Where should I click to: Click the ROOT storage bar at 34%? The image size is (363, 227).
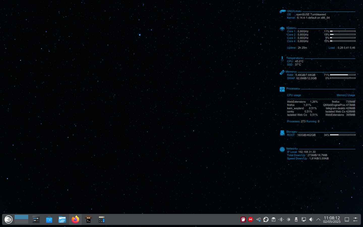click(343, 135)
